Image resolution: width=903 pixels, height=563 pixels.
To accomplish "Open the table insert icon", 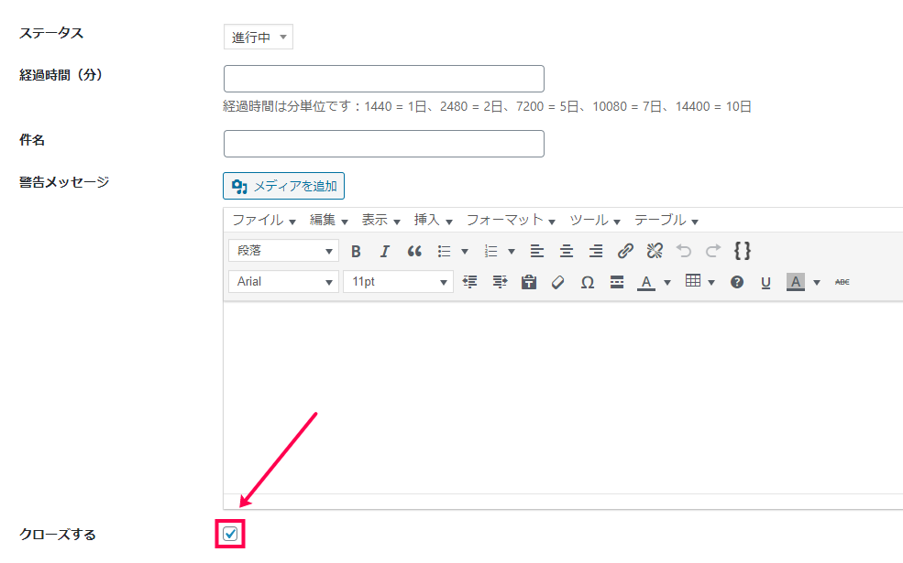I will click(x=693, y=281).
